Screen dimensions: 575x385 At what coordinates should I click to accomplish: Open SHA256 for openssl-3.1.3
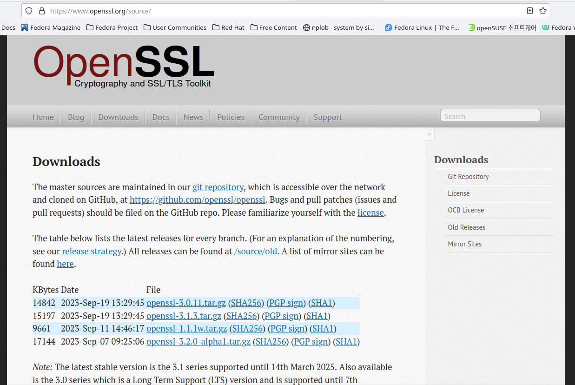click(x=243, y=316)
